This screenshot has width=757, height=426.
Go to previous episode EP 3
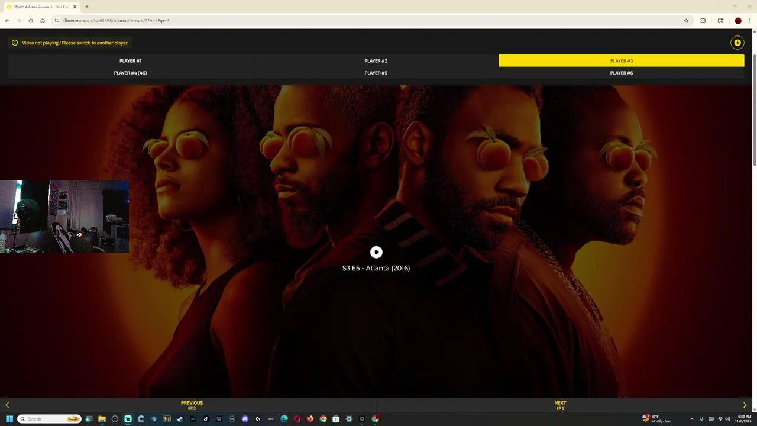coord(192,405)
